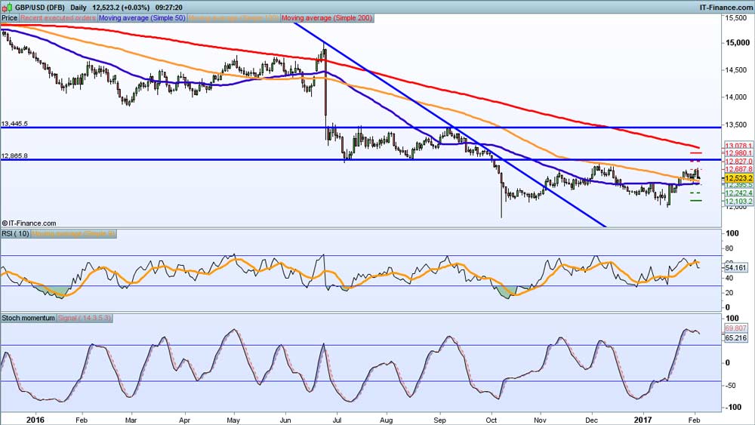
Task: Click the Aug label on time axis
Action: coord(387,420)
